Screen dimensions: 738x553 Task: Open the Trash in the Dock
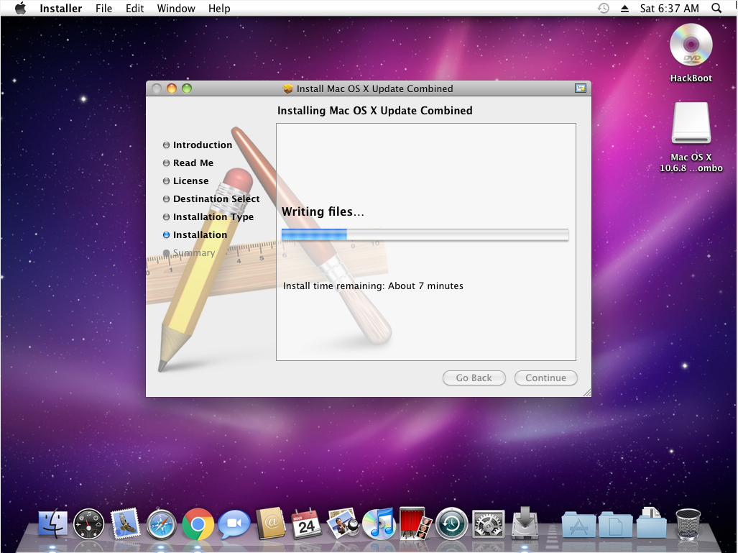click(688, 524)
